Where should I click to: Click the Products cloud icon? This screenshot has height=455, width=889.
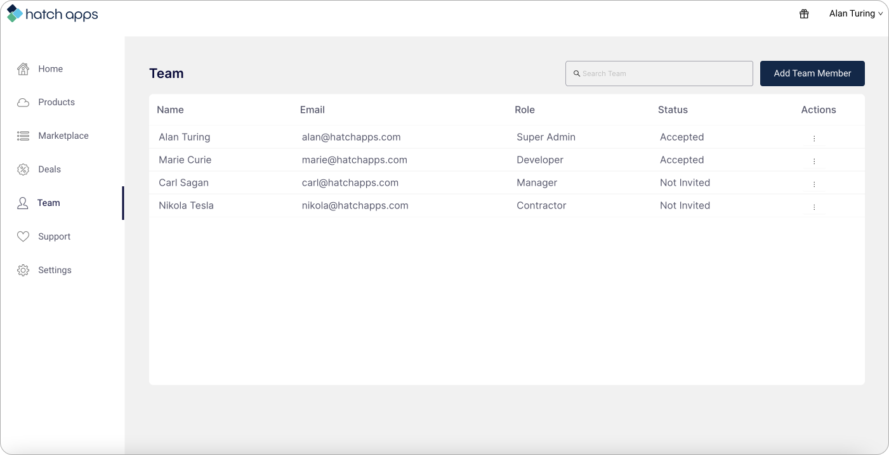tap(23, 103)
